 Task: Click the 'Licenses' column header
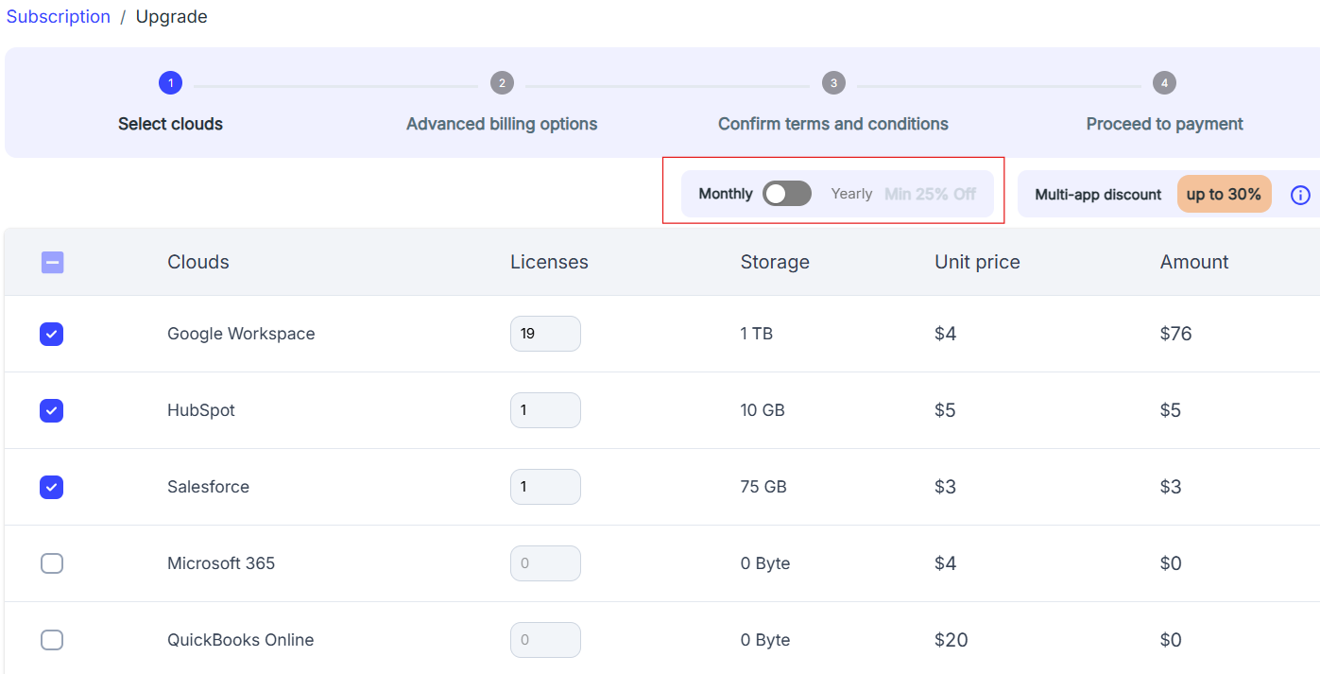549,262
